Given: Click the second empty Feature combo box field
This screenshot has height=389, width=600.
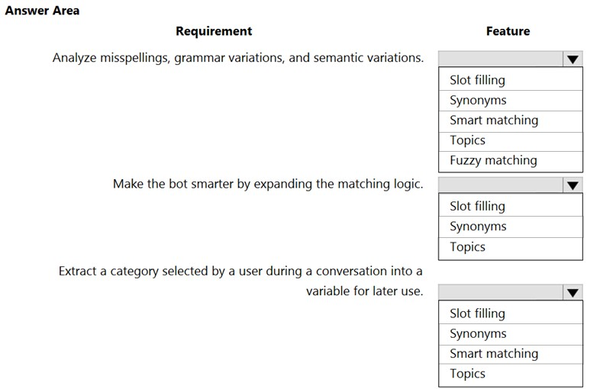Looking at the screenshot, I should (x=501, y=185).
